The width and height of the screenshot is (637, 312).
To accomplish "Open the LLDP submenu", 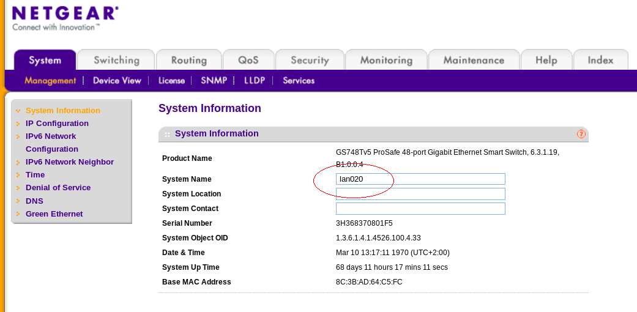I will coord(255,80).
